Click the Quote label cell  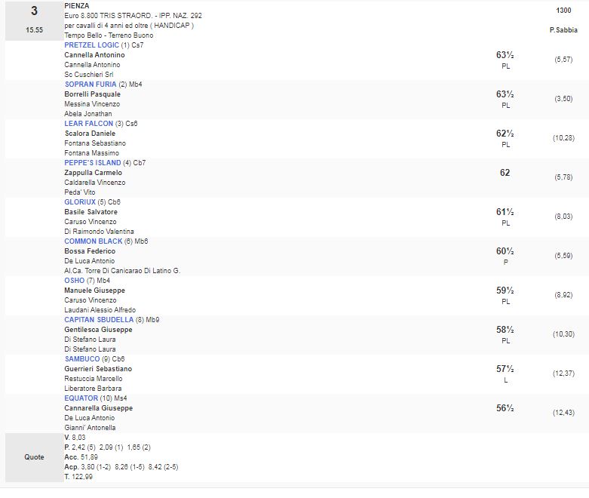pos(33,456)
